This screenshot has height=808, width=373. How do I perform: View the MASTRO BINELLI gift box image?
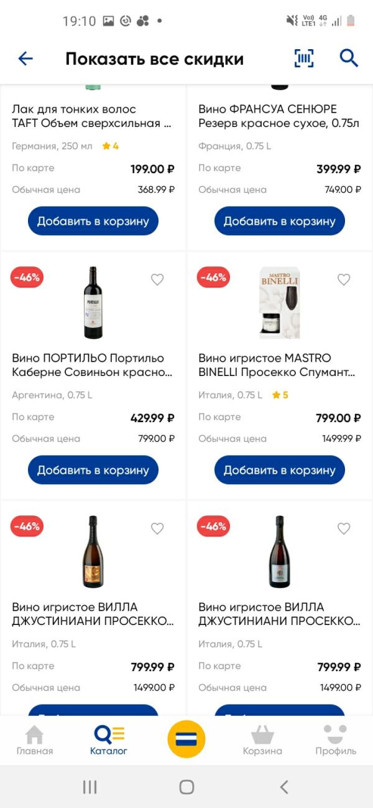point(279,303)
